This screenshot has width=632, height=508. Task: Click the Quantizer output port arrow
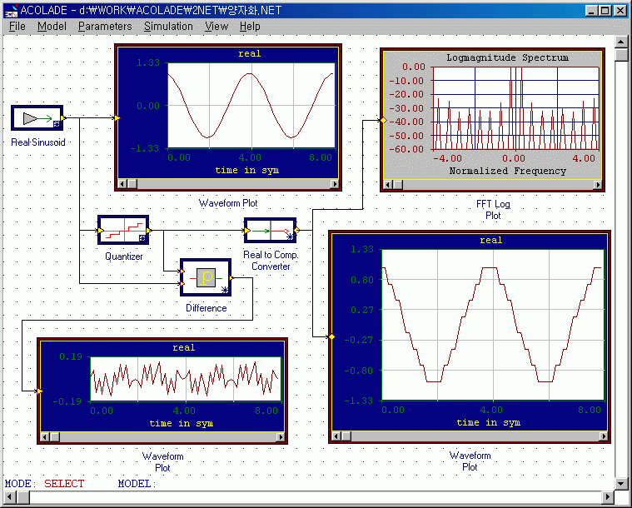(149, 230)
